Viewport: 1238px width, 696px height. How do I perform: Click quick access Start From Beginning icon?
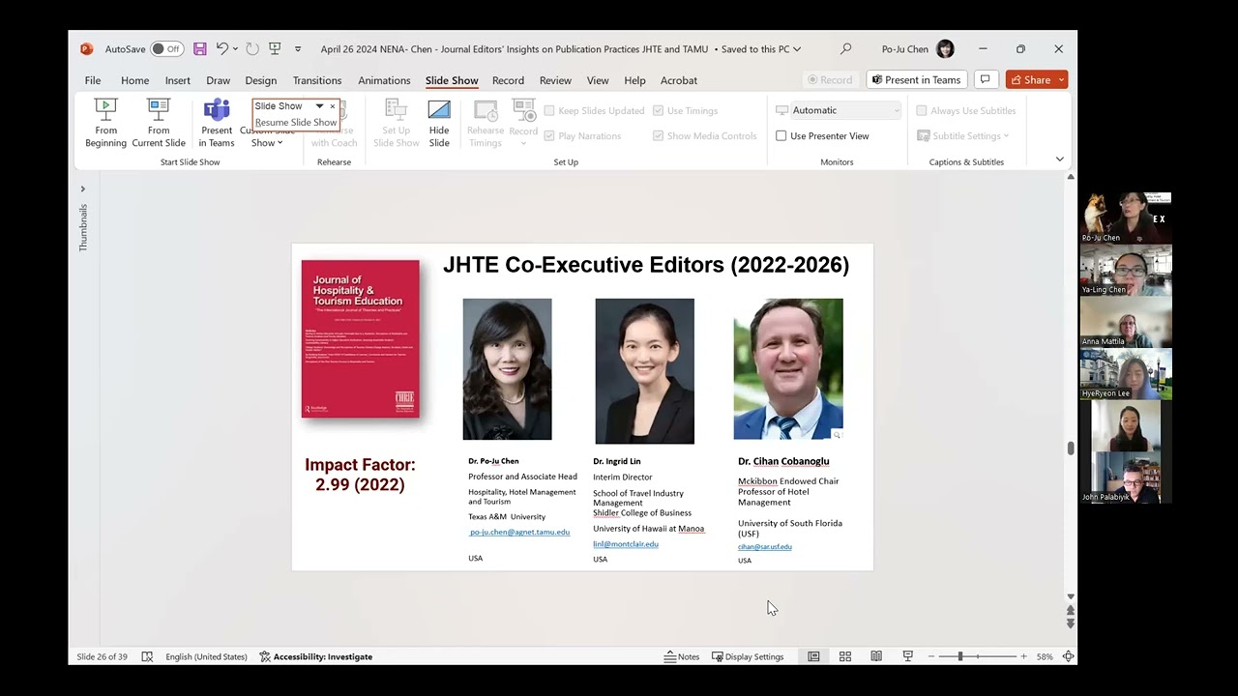[x=275, y=48]
